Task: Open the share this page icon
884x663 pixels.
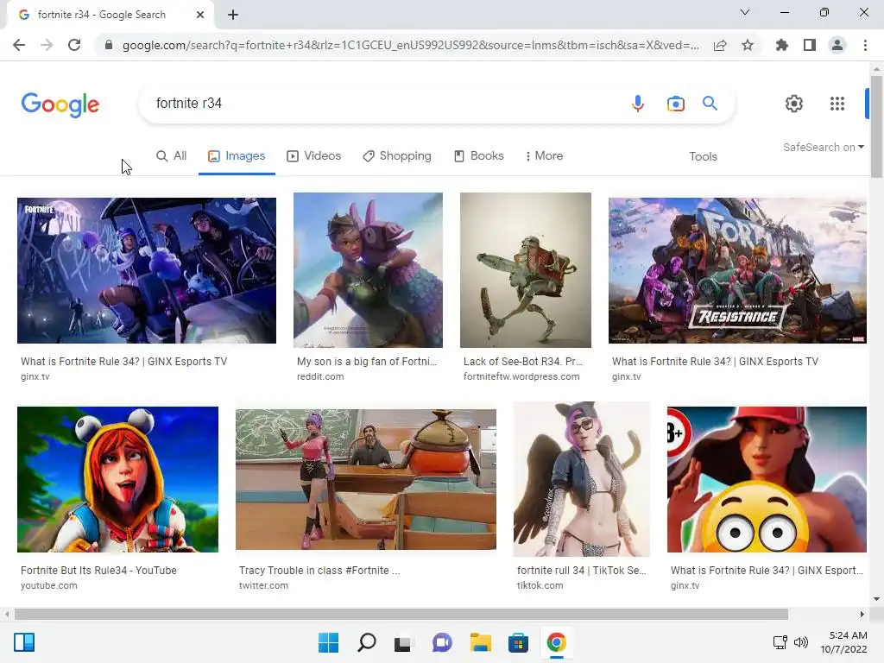Action: (x=720, y=45)
